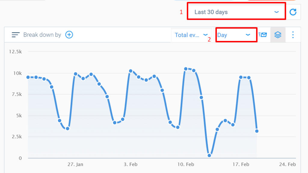Open the Last 30 days date range dropdown
Viewport: 308px width, 173px height.
[236, 12]
